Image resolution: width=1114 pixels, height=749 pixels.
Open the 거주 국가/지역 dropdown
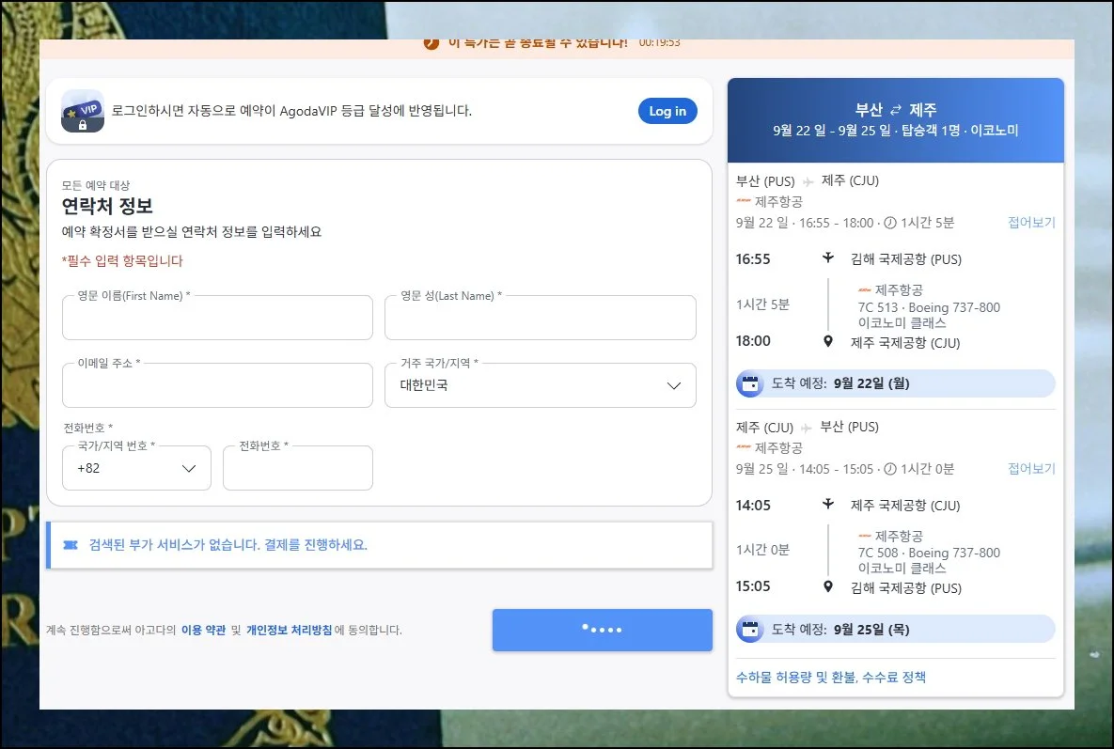click(541, 385)
